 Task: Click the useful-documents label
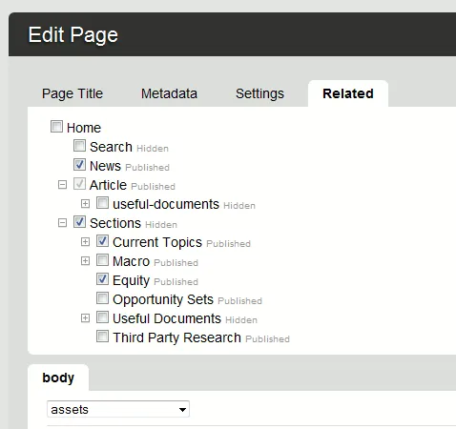click(x=166, y=204)
